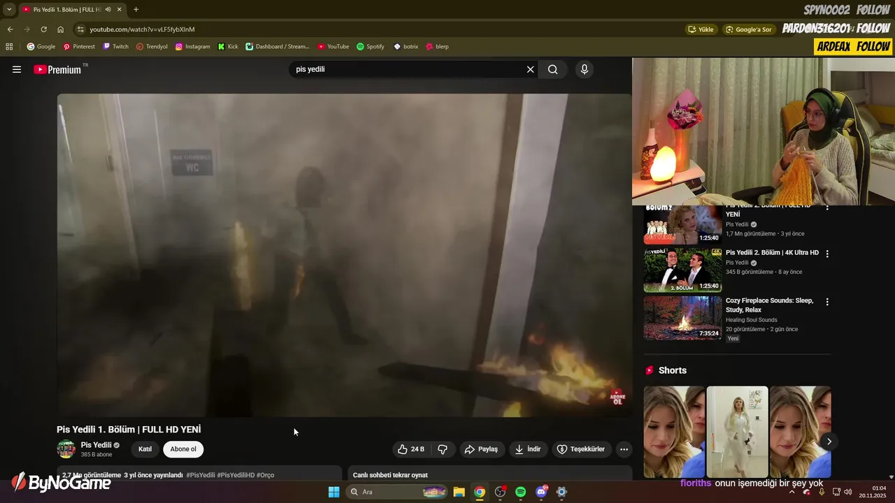Open options for 1,7 Mn görüntüleme video
895x503 pixels.
(827, 207)
